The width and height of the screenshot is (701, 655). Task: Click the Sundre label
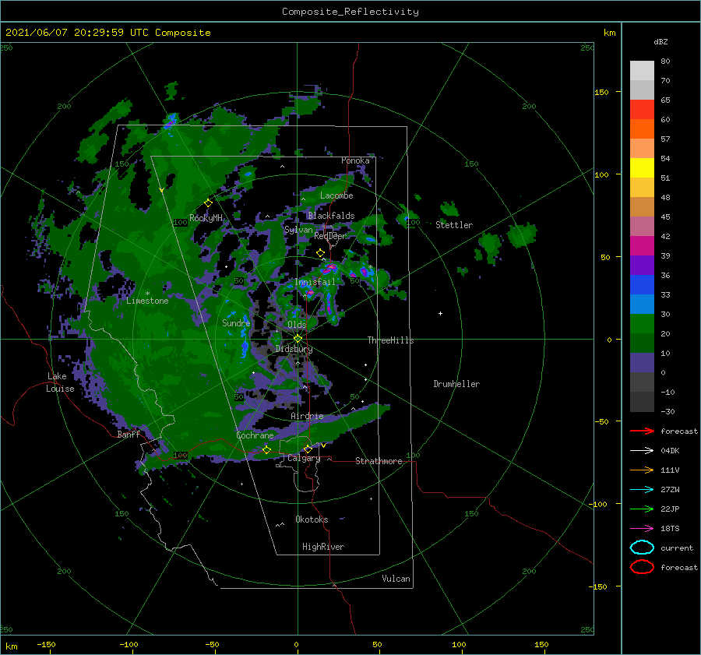[x=236, y=322]
